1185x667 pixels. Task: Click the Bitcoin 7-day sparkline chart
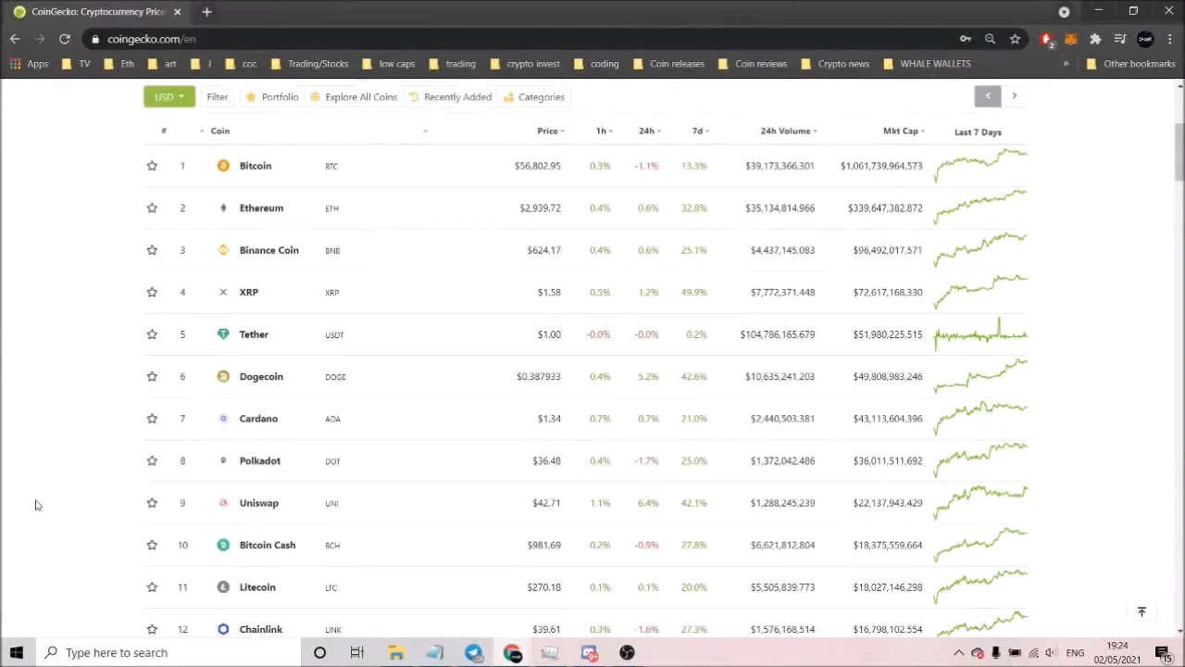click(980, 165)
